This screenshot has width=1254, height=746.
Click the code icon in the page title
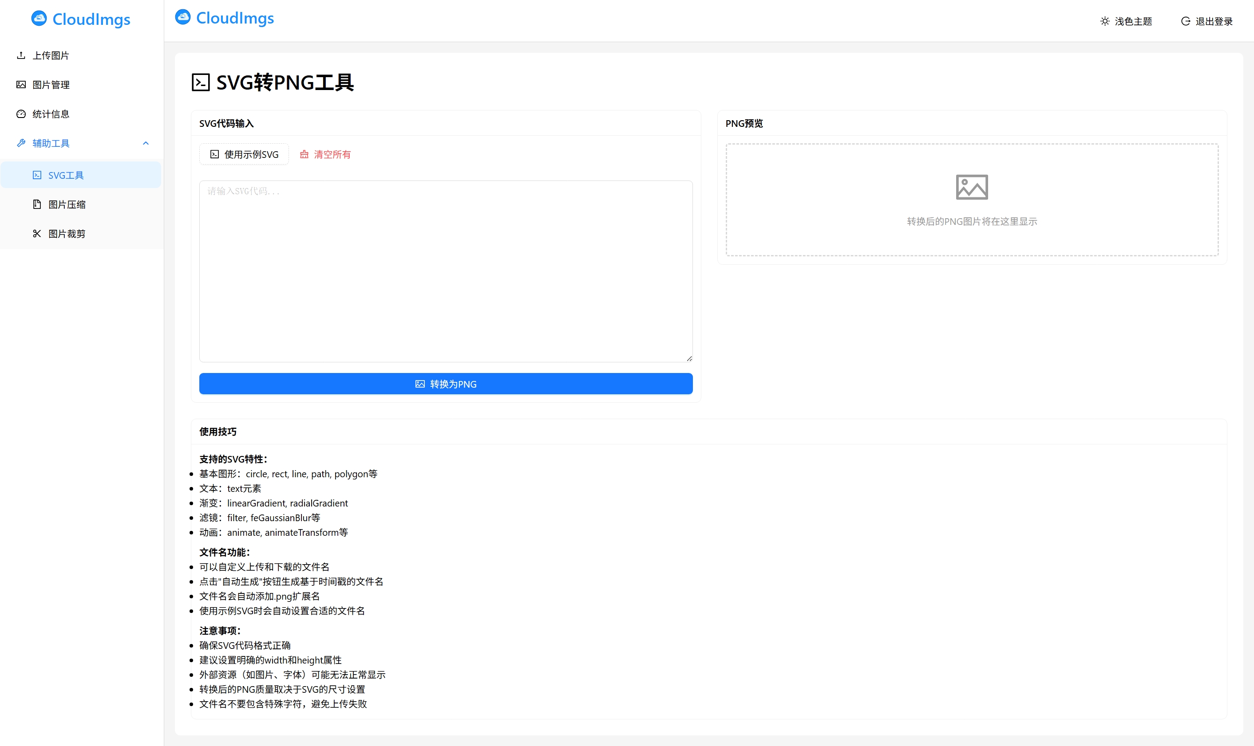(x=201, y=82)
